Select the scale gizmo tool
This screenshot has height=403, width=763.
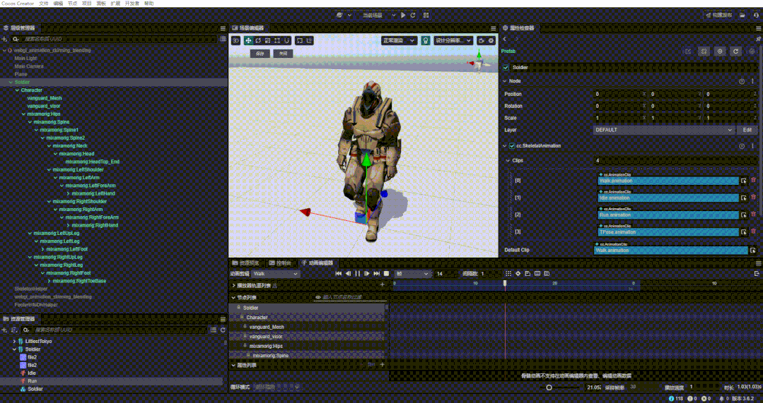(x=267, y=41)
